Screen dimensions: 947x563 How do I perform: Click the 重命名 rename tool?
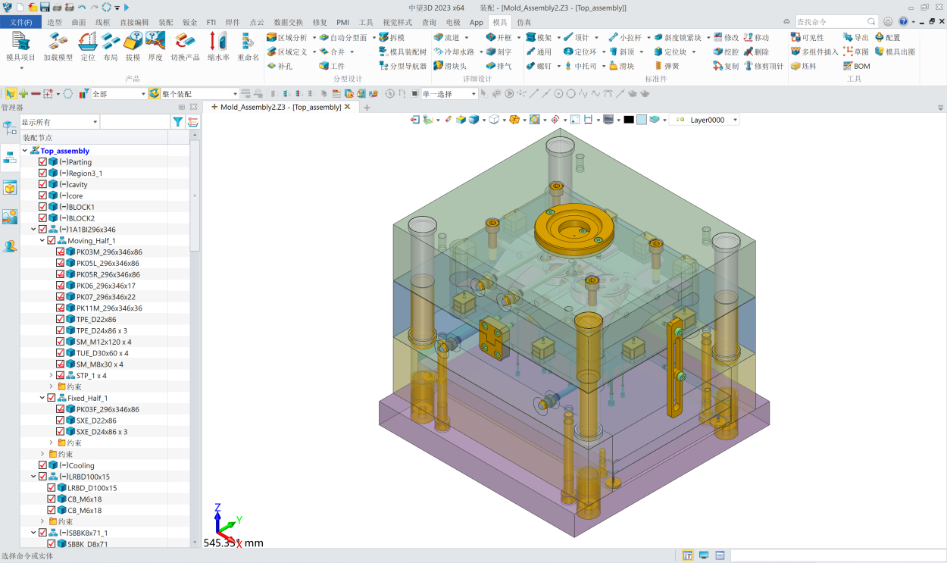pos(248,47)
